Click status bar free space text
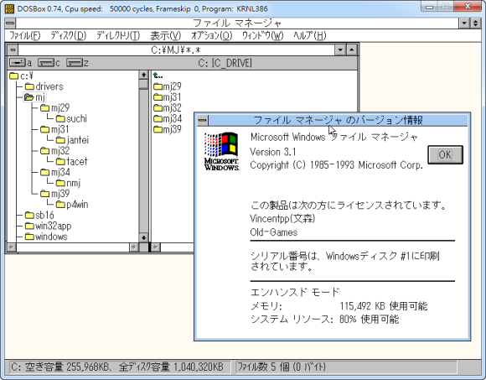 pyautogui.click(x=117, y=367)
